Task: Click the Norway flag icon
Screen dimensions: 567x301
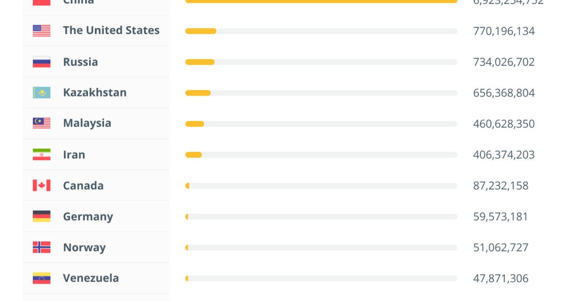Action: coord(42,247)
